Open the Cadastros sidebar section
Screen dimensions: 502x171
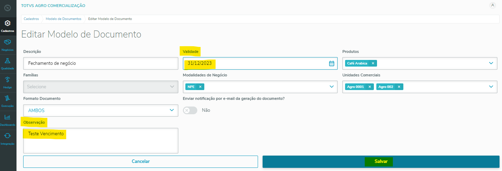(x=8, y=26)
